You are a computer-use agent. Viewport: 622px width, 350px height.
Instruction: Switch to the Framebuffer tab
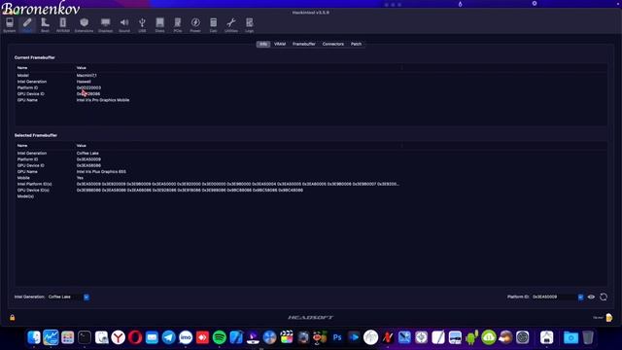pyautogui.click(x=304, y=44)
